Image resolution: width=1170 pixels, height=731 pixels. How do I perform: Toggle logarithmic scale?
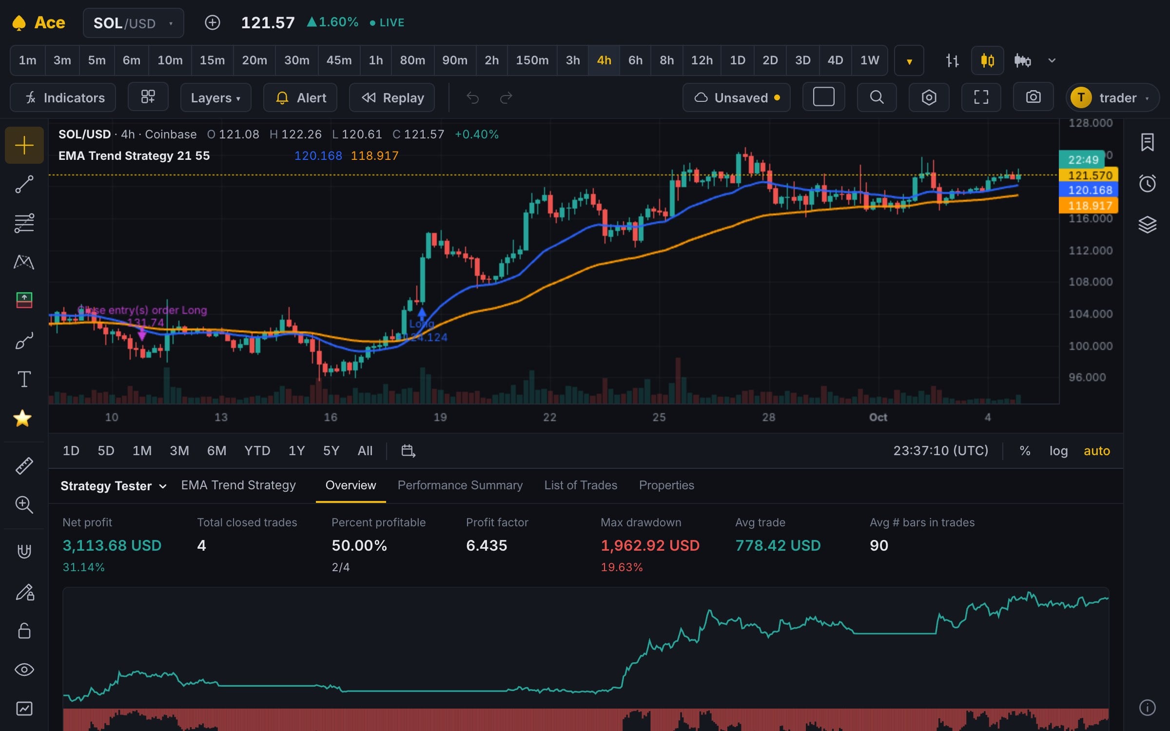tap(1058, 451)
